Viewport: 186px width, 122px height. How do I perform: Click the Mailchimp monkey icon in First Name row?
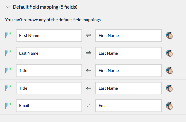coord(169,35)
